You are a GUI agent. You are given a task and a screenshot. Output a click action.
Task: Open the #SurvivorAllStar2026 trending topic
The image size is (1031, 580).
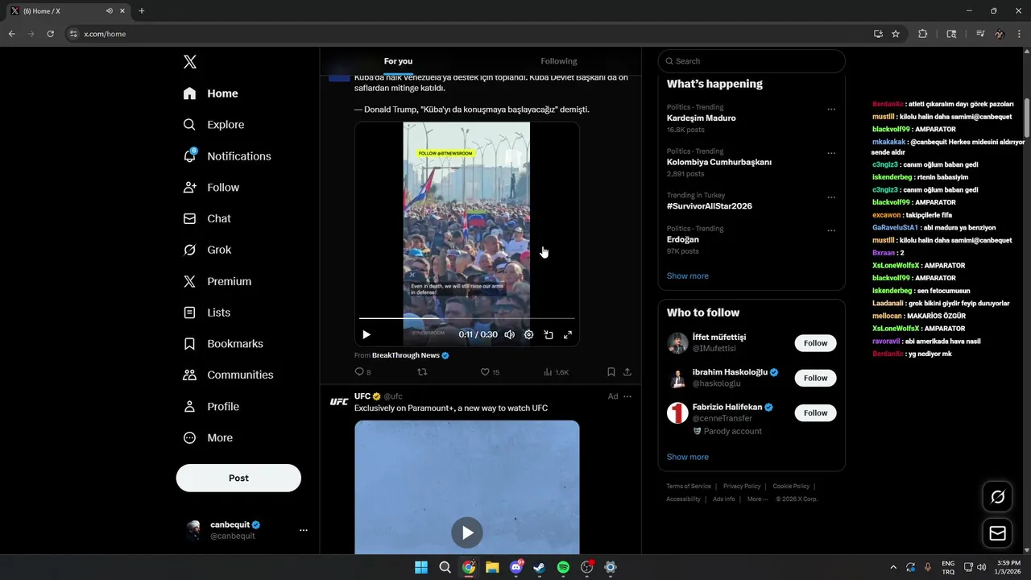pos(710,206)
